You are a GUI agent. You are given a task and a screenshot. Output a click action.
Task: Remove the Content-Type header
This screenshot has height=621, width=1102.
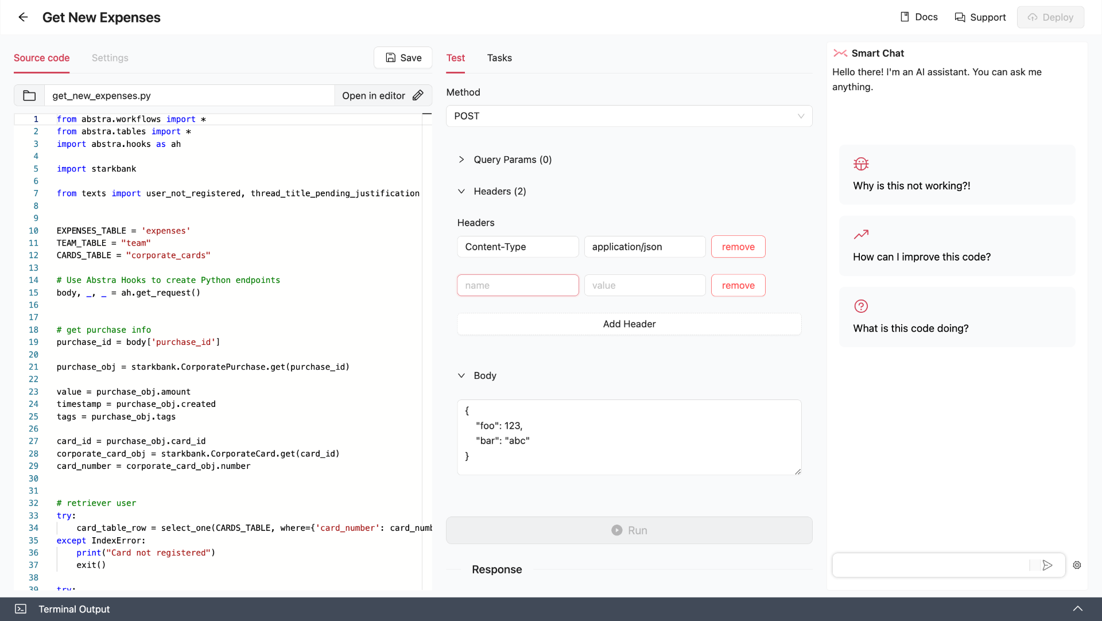click(738, 247)
